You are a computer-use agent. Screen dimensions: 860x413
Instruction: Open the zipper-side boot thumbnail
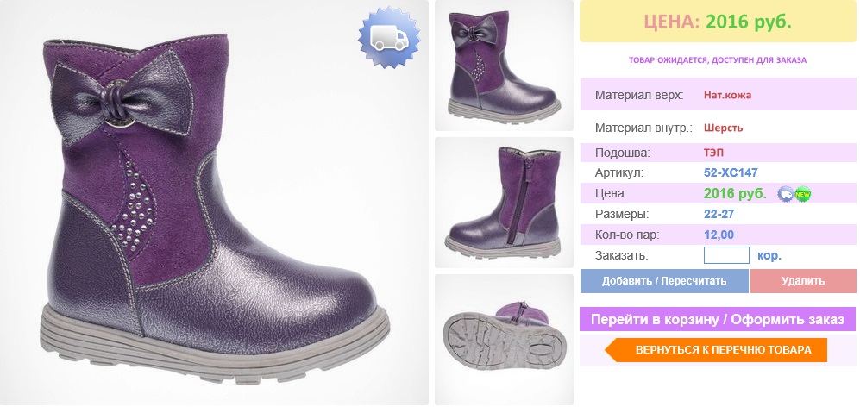pos(504,203)
